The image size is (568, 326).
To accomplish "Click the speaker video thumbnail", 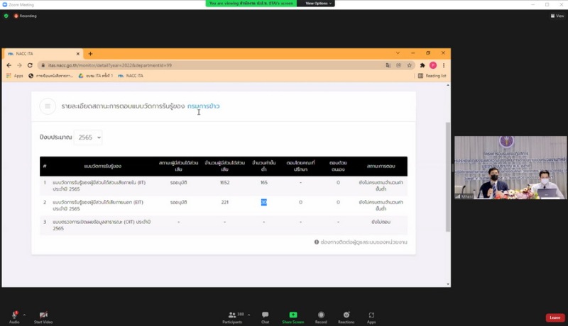I will [510, 168].
